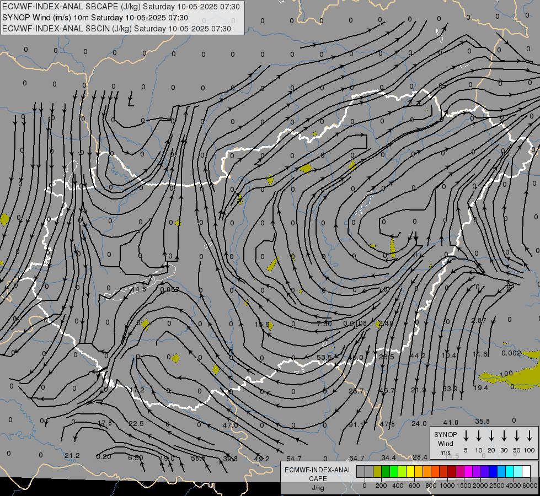This screenshot has height=496, width=540.
Task: Click the 21.2 value on the map
Action: coord(72,456)
